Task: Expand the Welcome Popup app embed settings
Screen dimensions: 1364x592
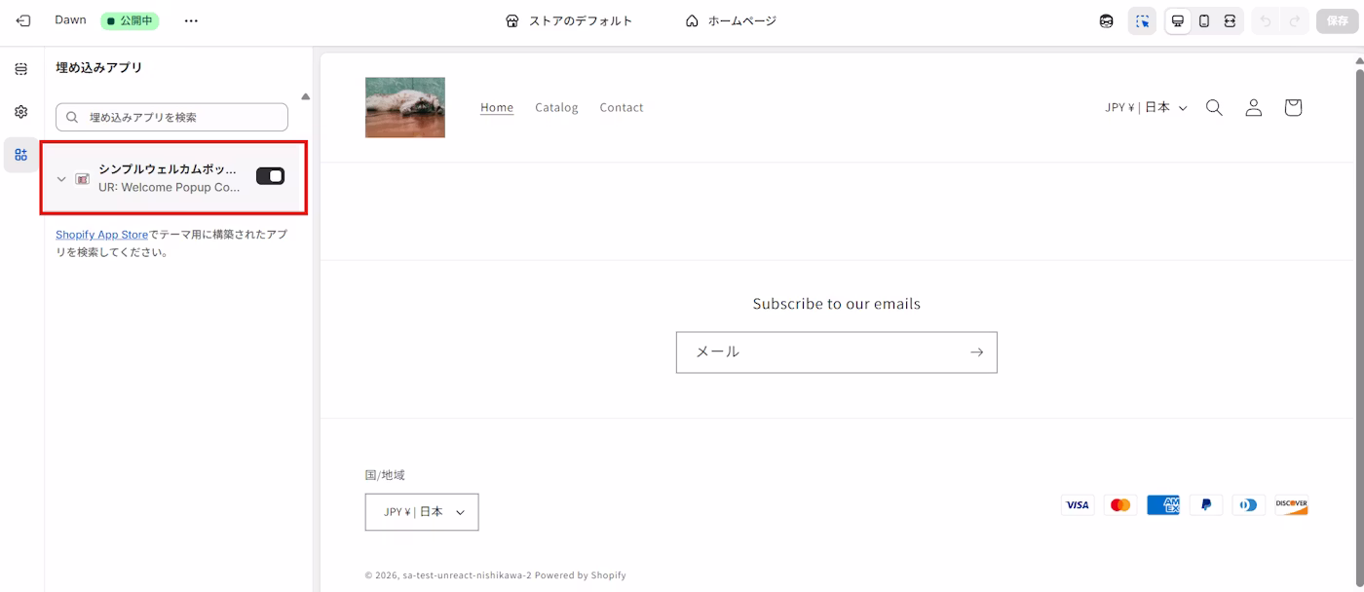Action: (x=61, y=178)
